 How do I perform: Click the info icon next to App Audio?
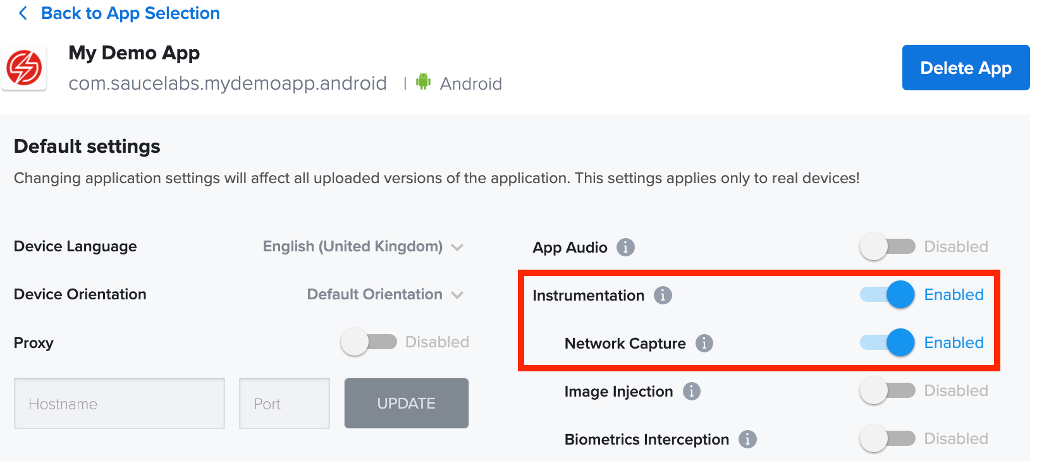point(625,247)
